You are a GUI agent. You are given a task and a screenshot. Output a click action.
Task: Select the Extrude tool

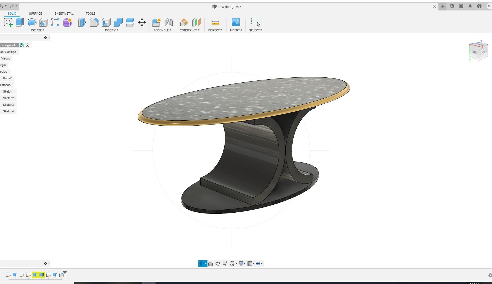coord(19,23)
